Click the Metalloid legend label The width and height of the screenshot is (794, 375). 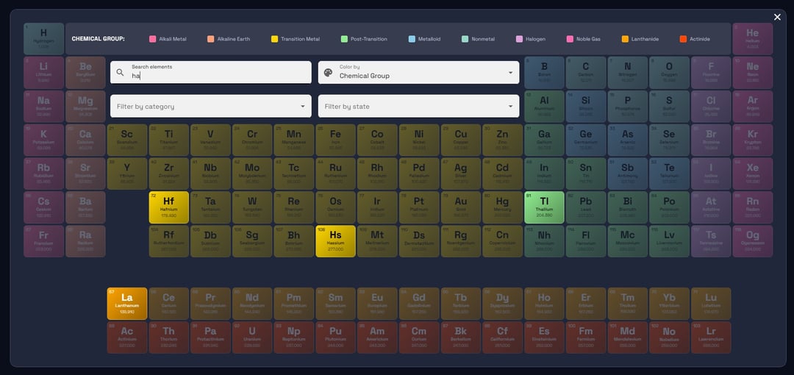point(429,39)
